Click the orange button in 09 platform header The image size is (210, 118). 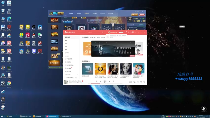click(x=135, y=15)
